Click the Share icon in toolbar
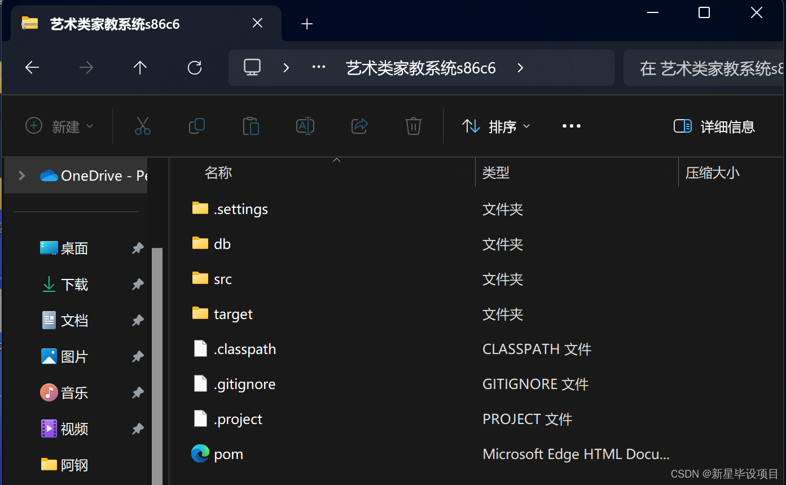The height and width of the screenshot is (485, 786). coord(359,126)
